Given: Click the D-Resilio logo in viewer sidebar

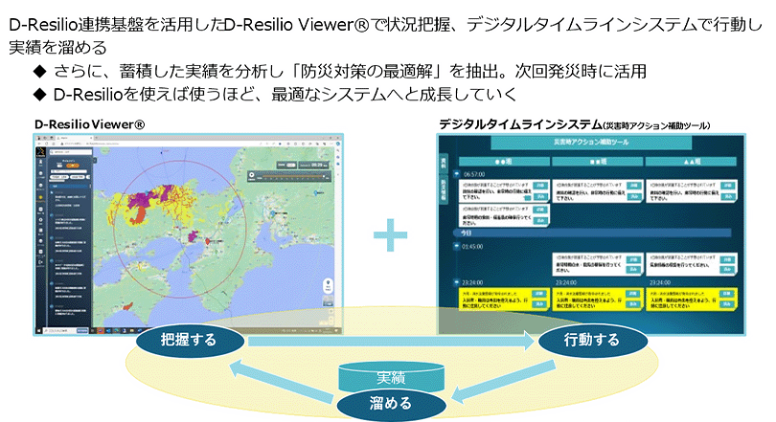Looking at the screenshot, I should [x=39, y=154].
